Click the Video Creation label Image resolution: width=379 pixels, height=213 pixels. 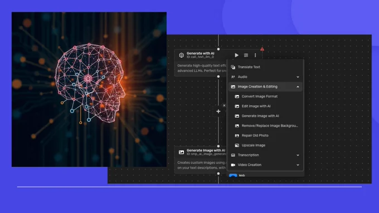point(250,165)
